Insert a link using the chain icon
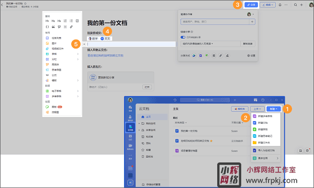 (71, 27)
